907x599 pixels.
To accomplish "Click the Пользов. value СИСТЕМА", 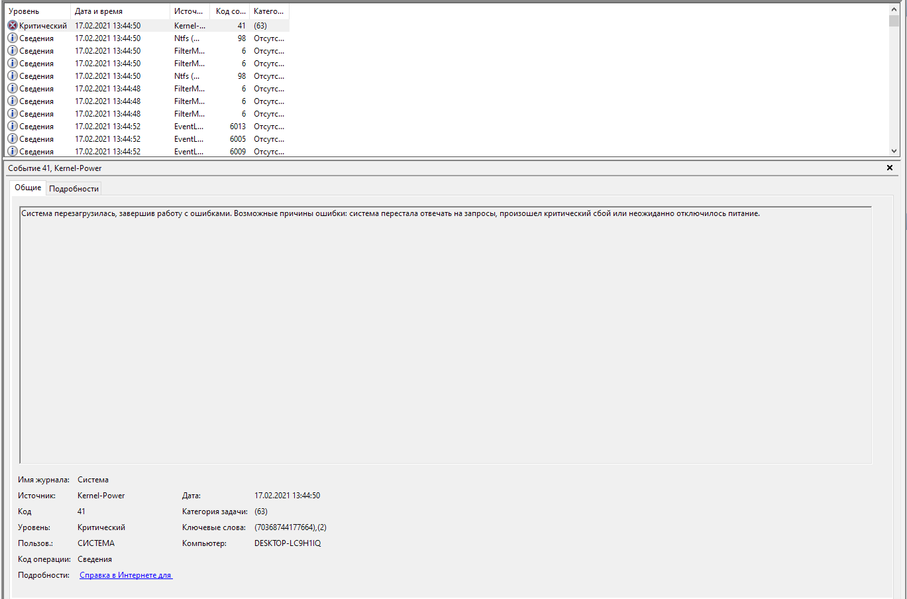I will (96, 543).
